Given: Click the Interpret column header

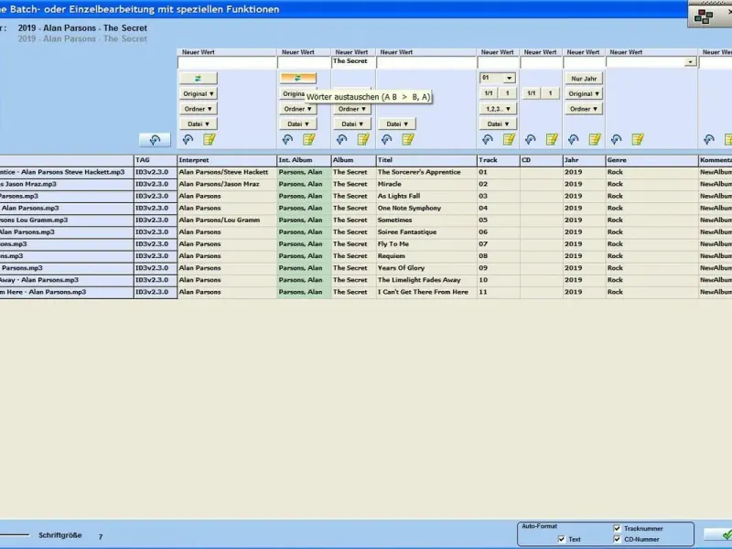Looking at the screenshot, I should [227, 160].
